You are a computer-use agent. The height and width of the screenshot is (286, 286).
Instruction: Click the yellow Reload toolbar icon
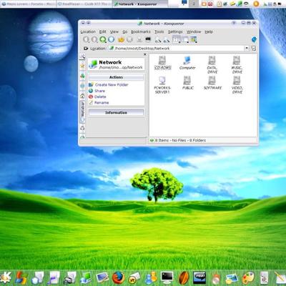pos(121,39)
